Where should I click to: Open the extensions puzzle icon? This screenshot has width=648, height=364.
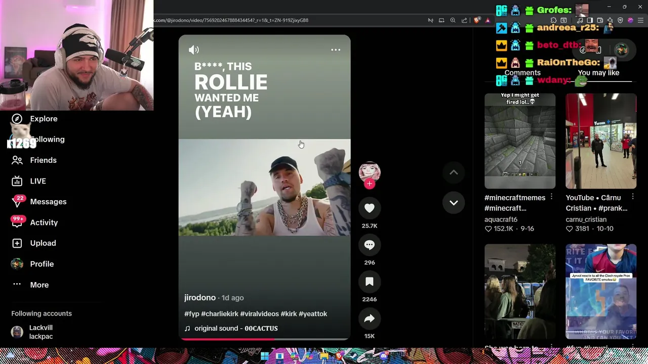[x=553, y=20]
